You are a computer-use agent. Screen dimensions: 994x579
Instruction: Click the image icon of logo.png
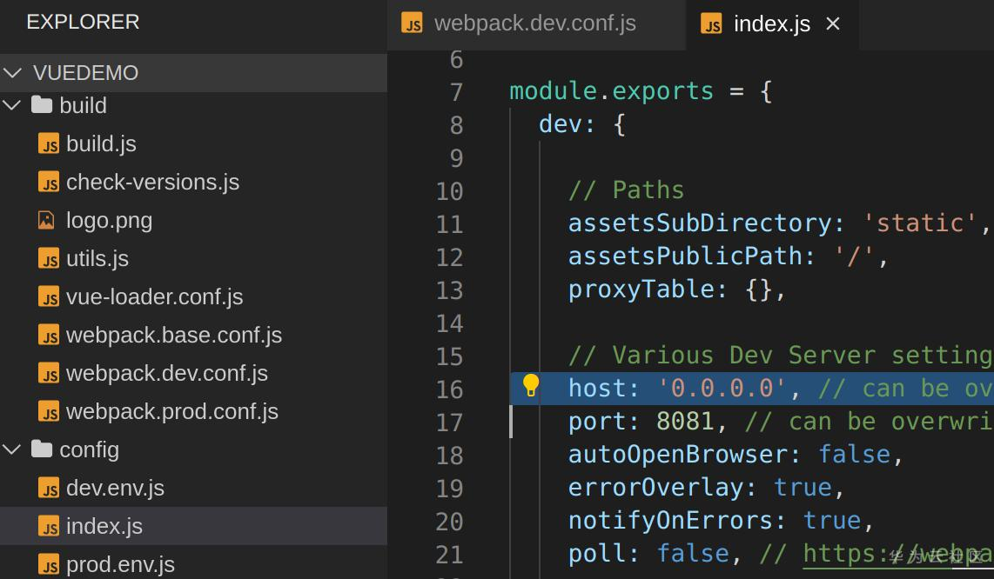(46, 220)
